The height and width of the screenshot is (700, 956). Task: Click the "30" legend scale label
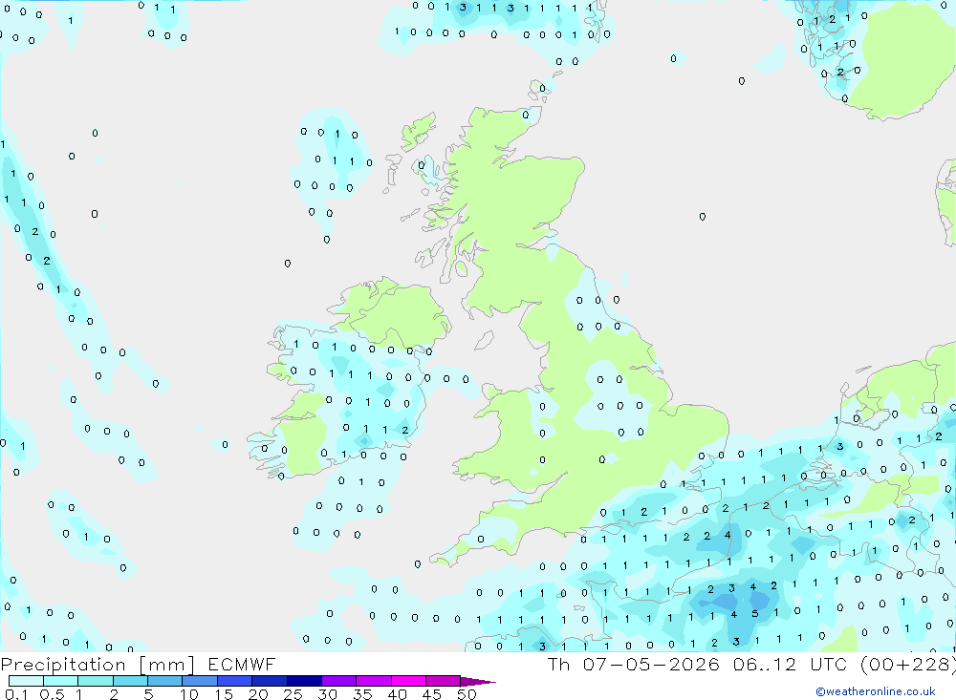(328, 694)
